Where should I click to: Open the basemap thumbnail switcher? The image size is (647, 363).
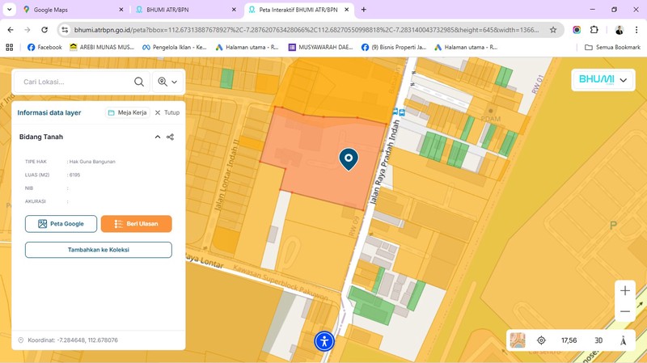point(517,340)
